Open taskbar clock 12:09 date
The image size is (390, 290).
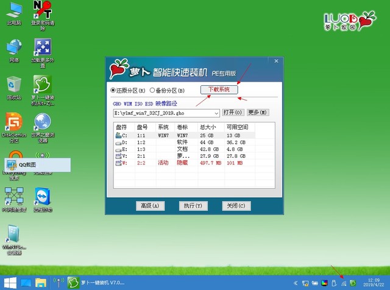point(374,283)
